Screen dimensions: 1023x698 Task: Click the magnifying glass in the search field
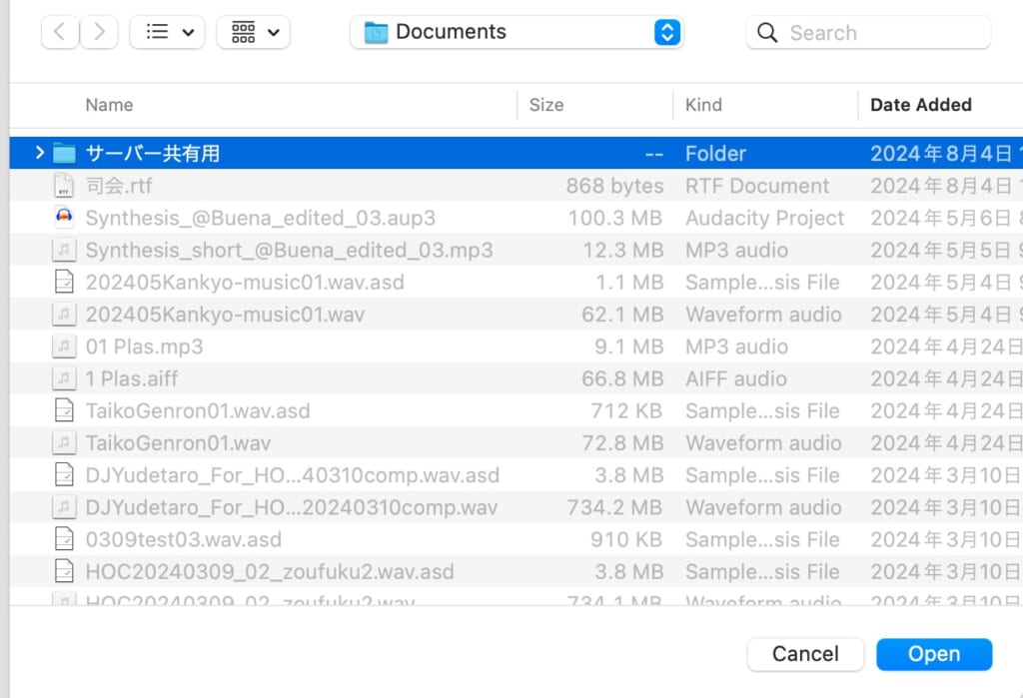tap(766, 32)
